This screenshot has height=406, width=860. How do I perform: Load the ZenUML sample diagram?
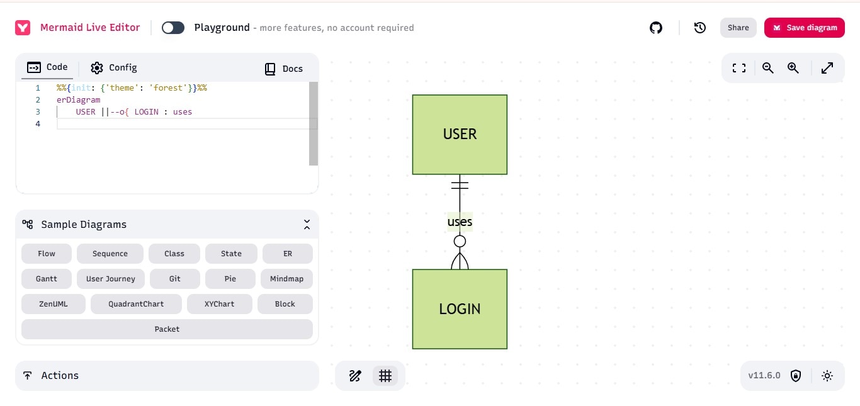click(54, 304)
